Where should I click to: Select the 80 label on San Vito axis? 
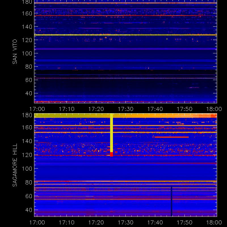29,67
